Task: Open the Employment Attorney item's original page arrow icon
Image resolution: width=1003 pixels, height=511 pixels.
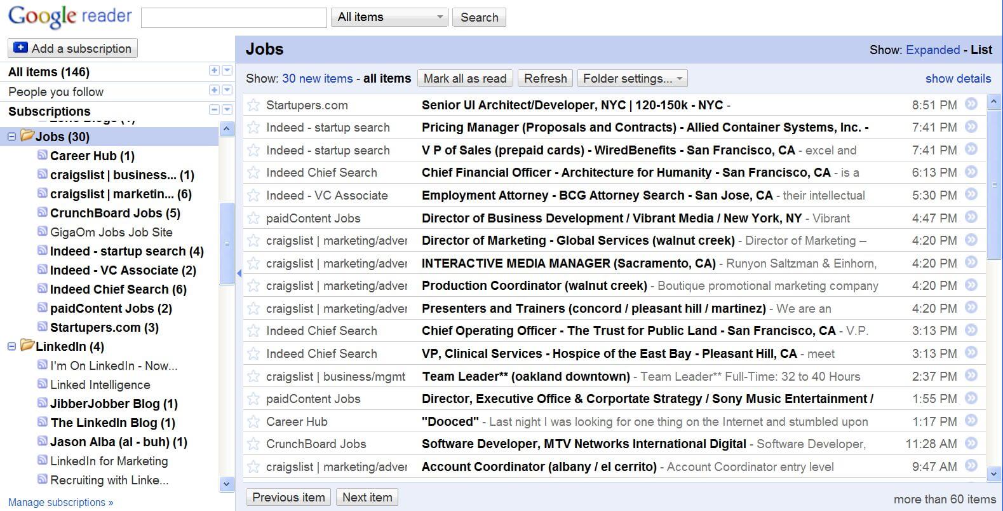Action: 971,194
